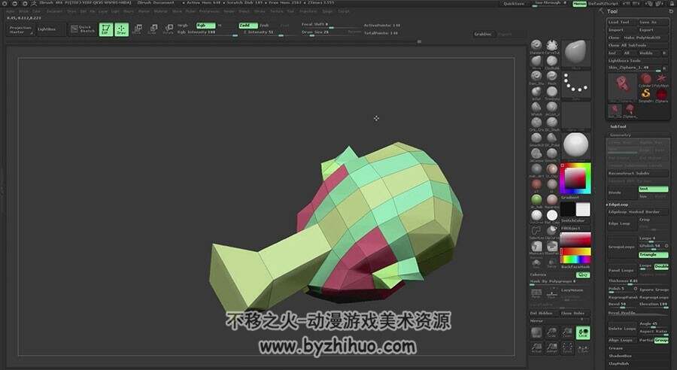Select the Pinch brush icon

552,77
